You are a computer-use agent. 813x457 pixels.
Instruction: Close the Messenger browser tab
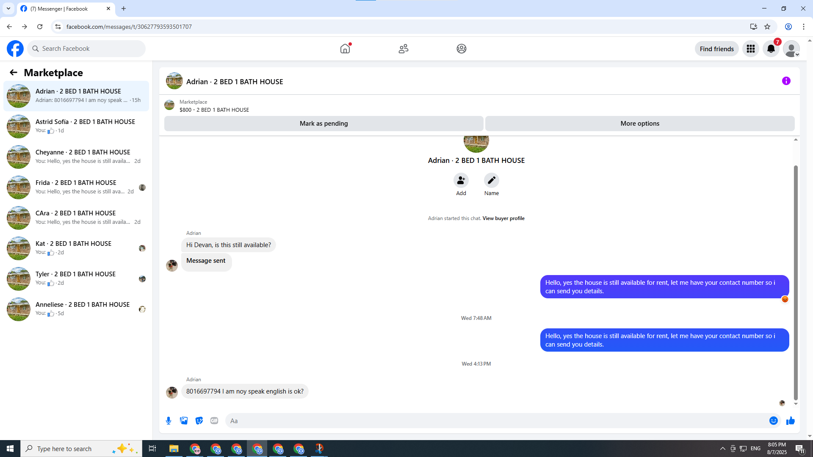point(108,8)
